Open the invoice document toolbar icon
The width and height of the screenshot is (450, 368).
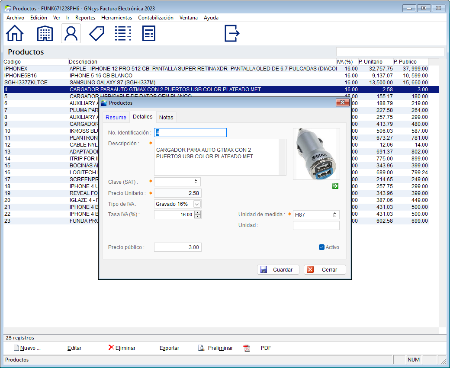pyautogui.click(x=149, y=33)
